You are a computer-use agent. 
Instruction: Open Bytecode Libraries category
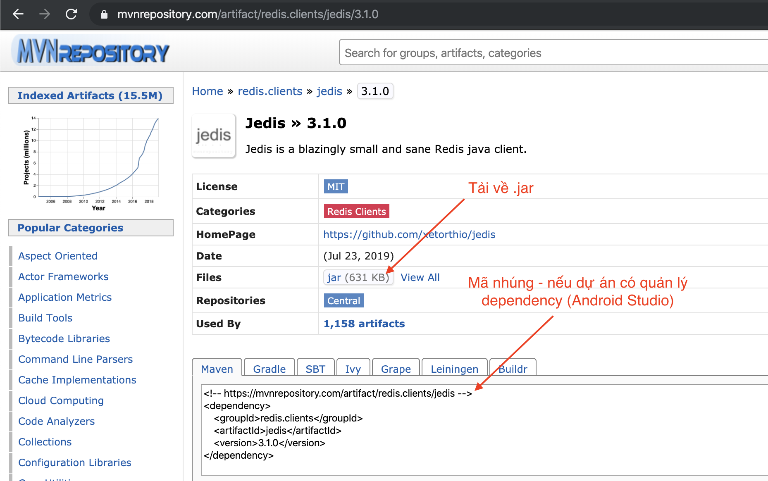[64, 339]
